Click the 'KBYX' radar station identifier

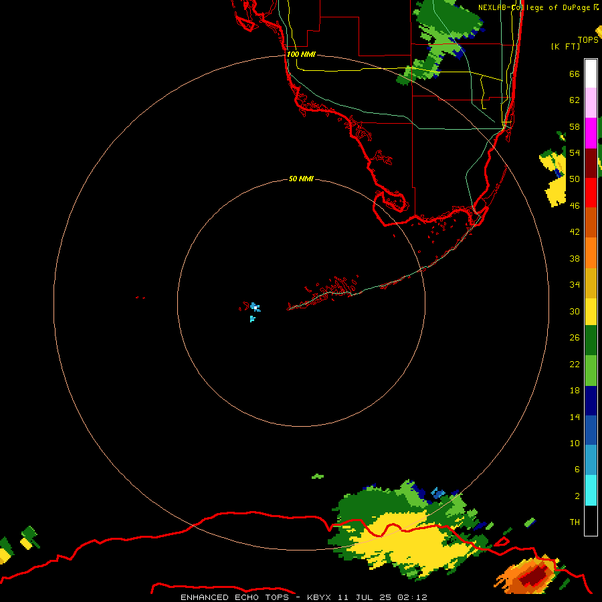click(x=318, y=597)
